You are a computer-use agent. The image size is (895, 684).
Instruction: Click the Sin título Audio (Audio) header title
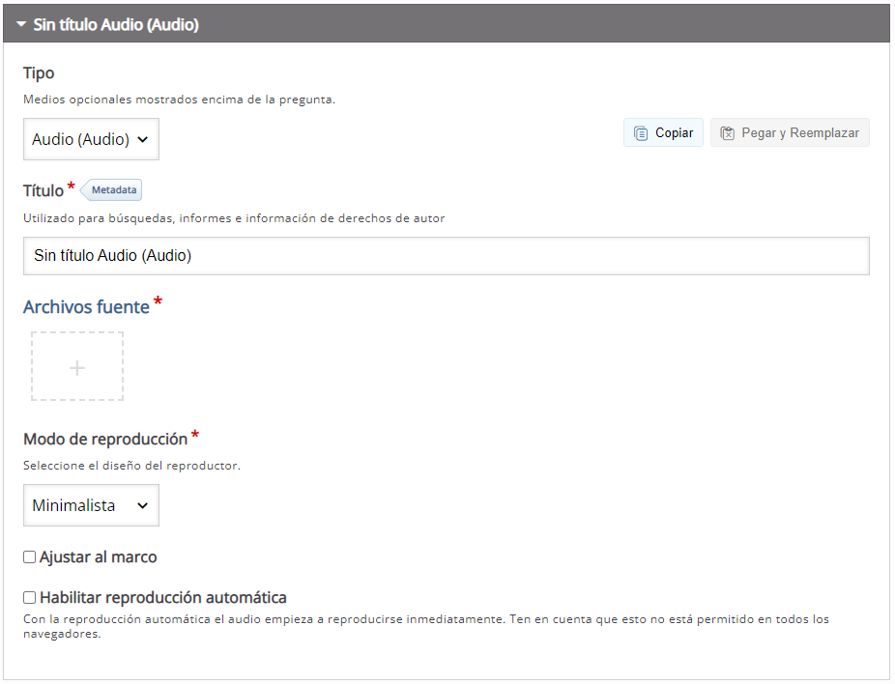coord(116,25)
